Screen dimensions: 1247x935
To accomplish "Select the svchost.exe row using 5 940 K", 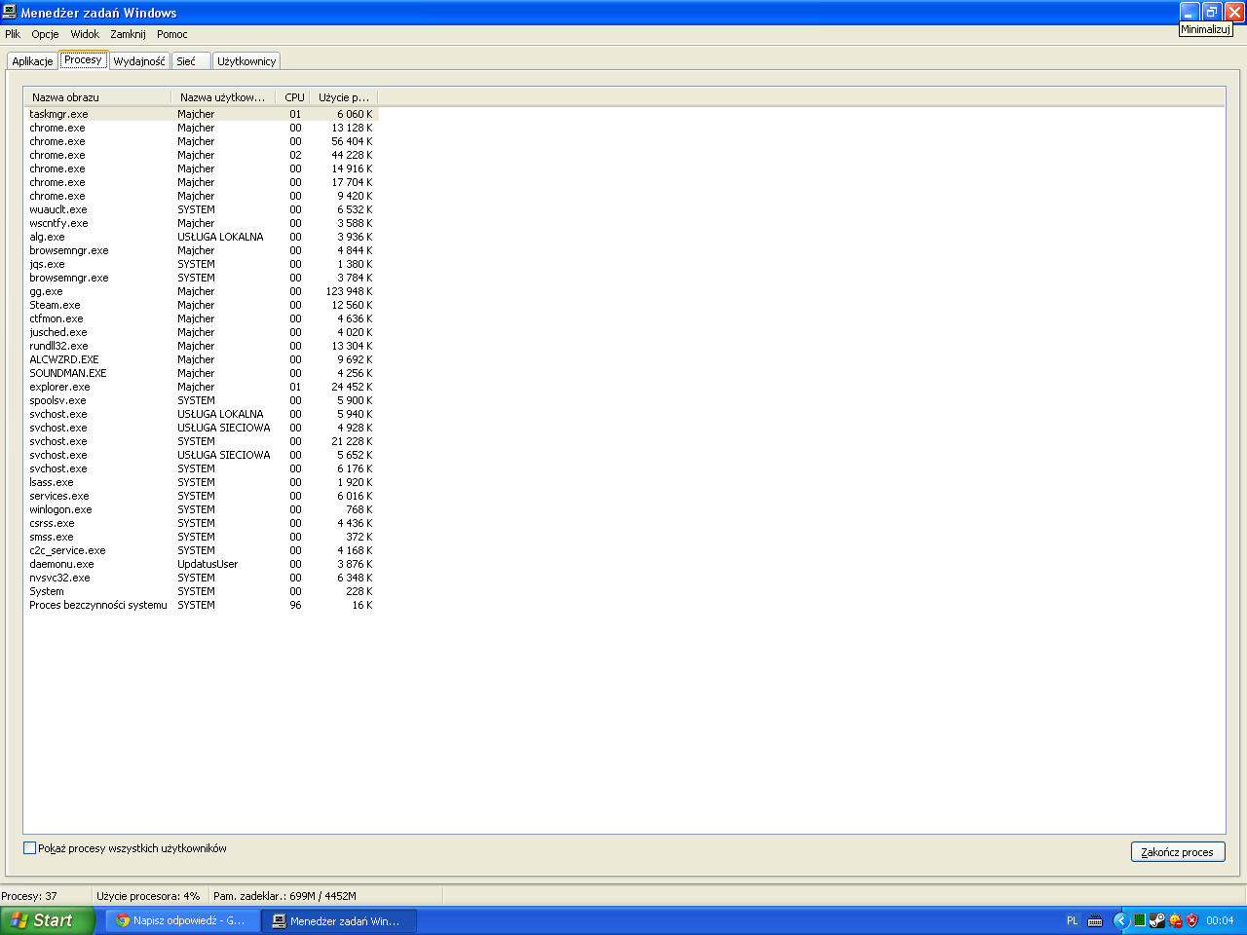I will coord(201,414).
